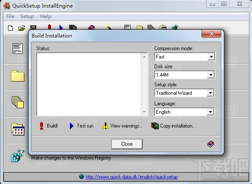
Task: Open the Disk size dropdown
Action: click(211, 75)
